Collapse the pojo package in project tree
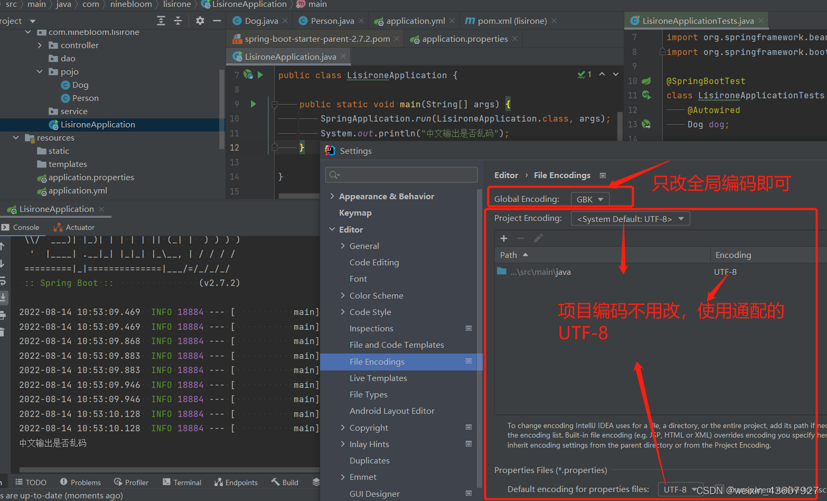 (40, 71)
